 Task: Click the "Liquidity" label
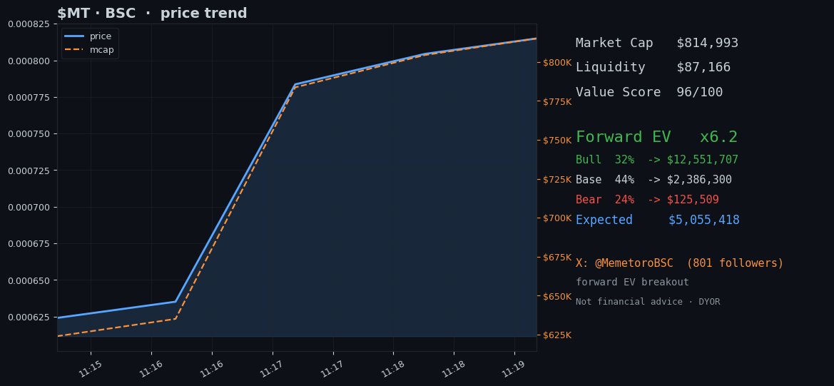pyautogui.click(x=610, y=68)
